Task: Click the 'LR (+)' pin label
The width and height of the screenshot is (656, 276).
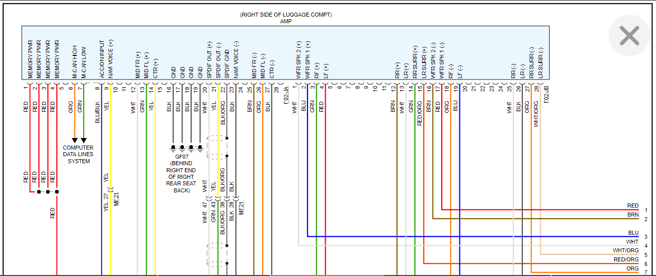Action: click(x=406, y=70)
